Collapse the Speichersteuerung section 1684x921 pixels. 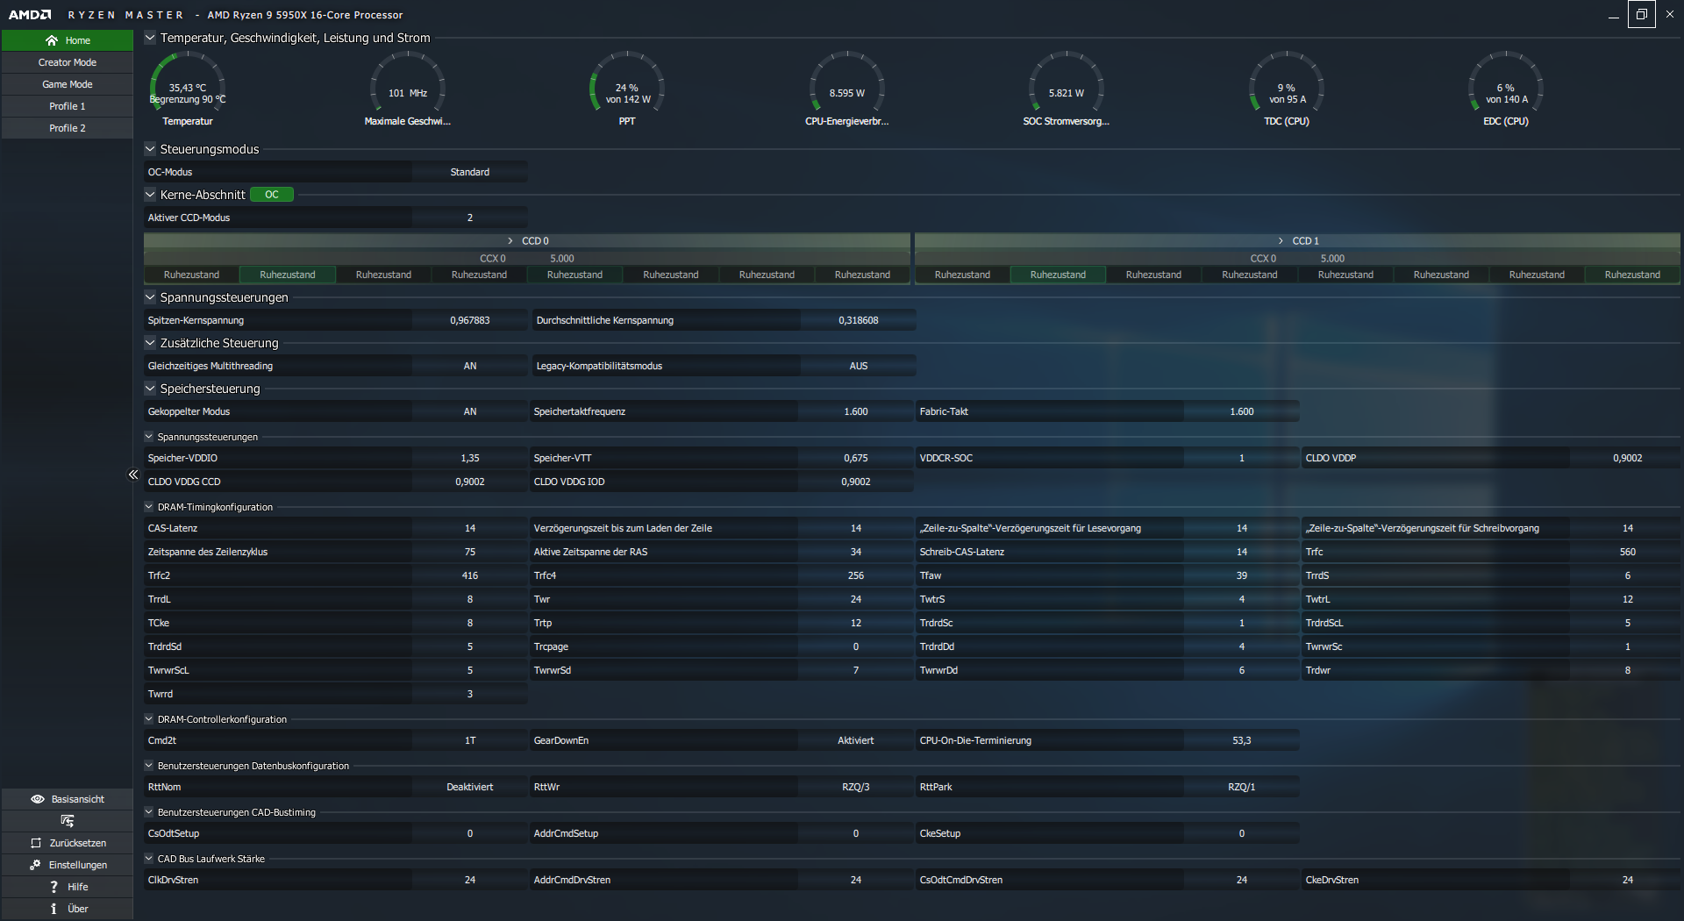[150, 389]
